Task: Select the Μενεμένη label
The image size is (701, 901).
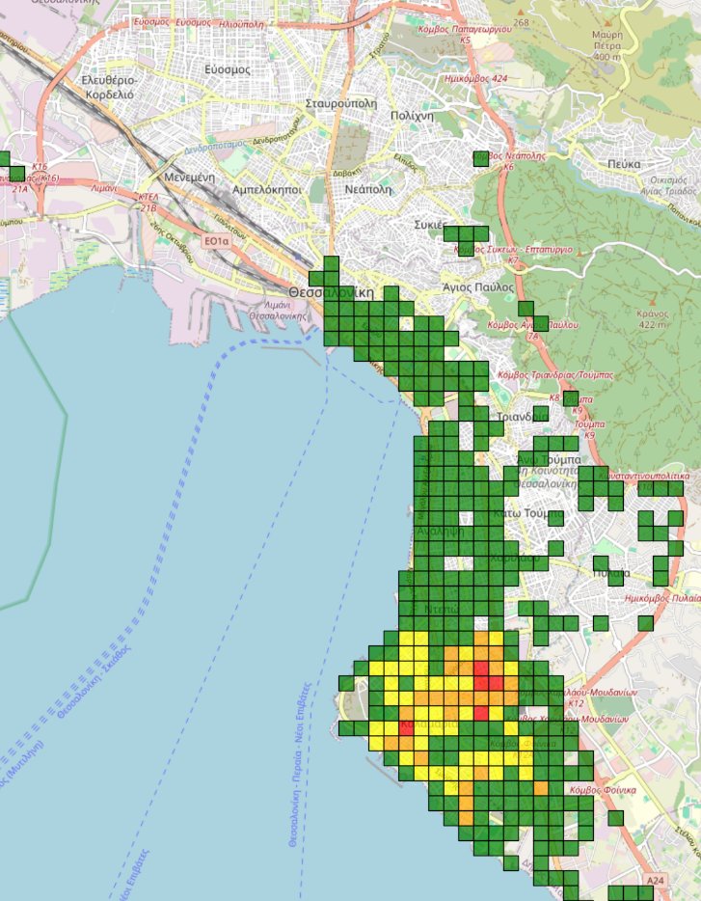Action: coord(190,177)
